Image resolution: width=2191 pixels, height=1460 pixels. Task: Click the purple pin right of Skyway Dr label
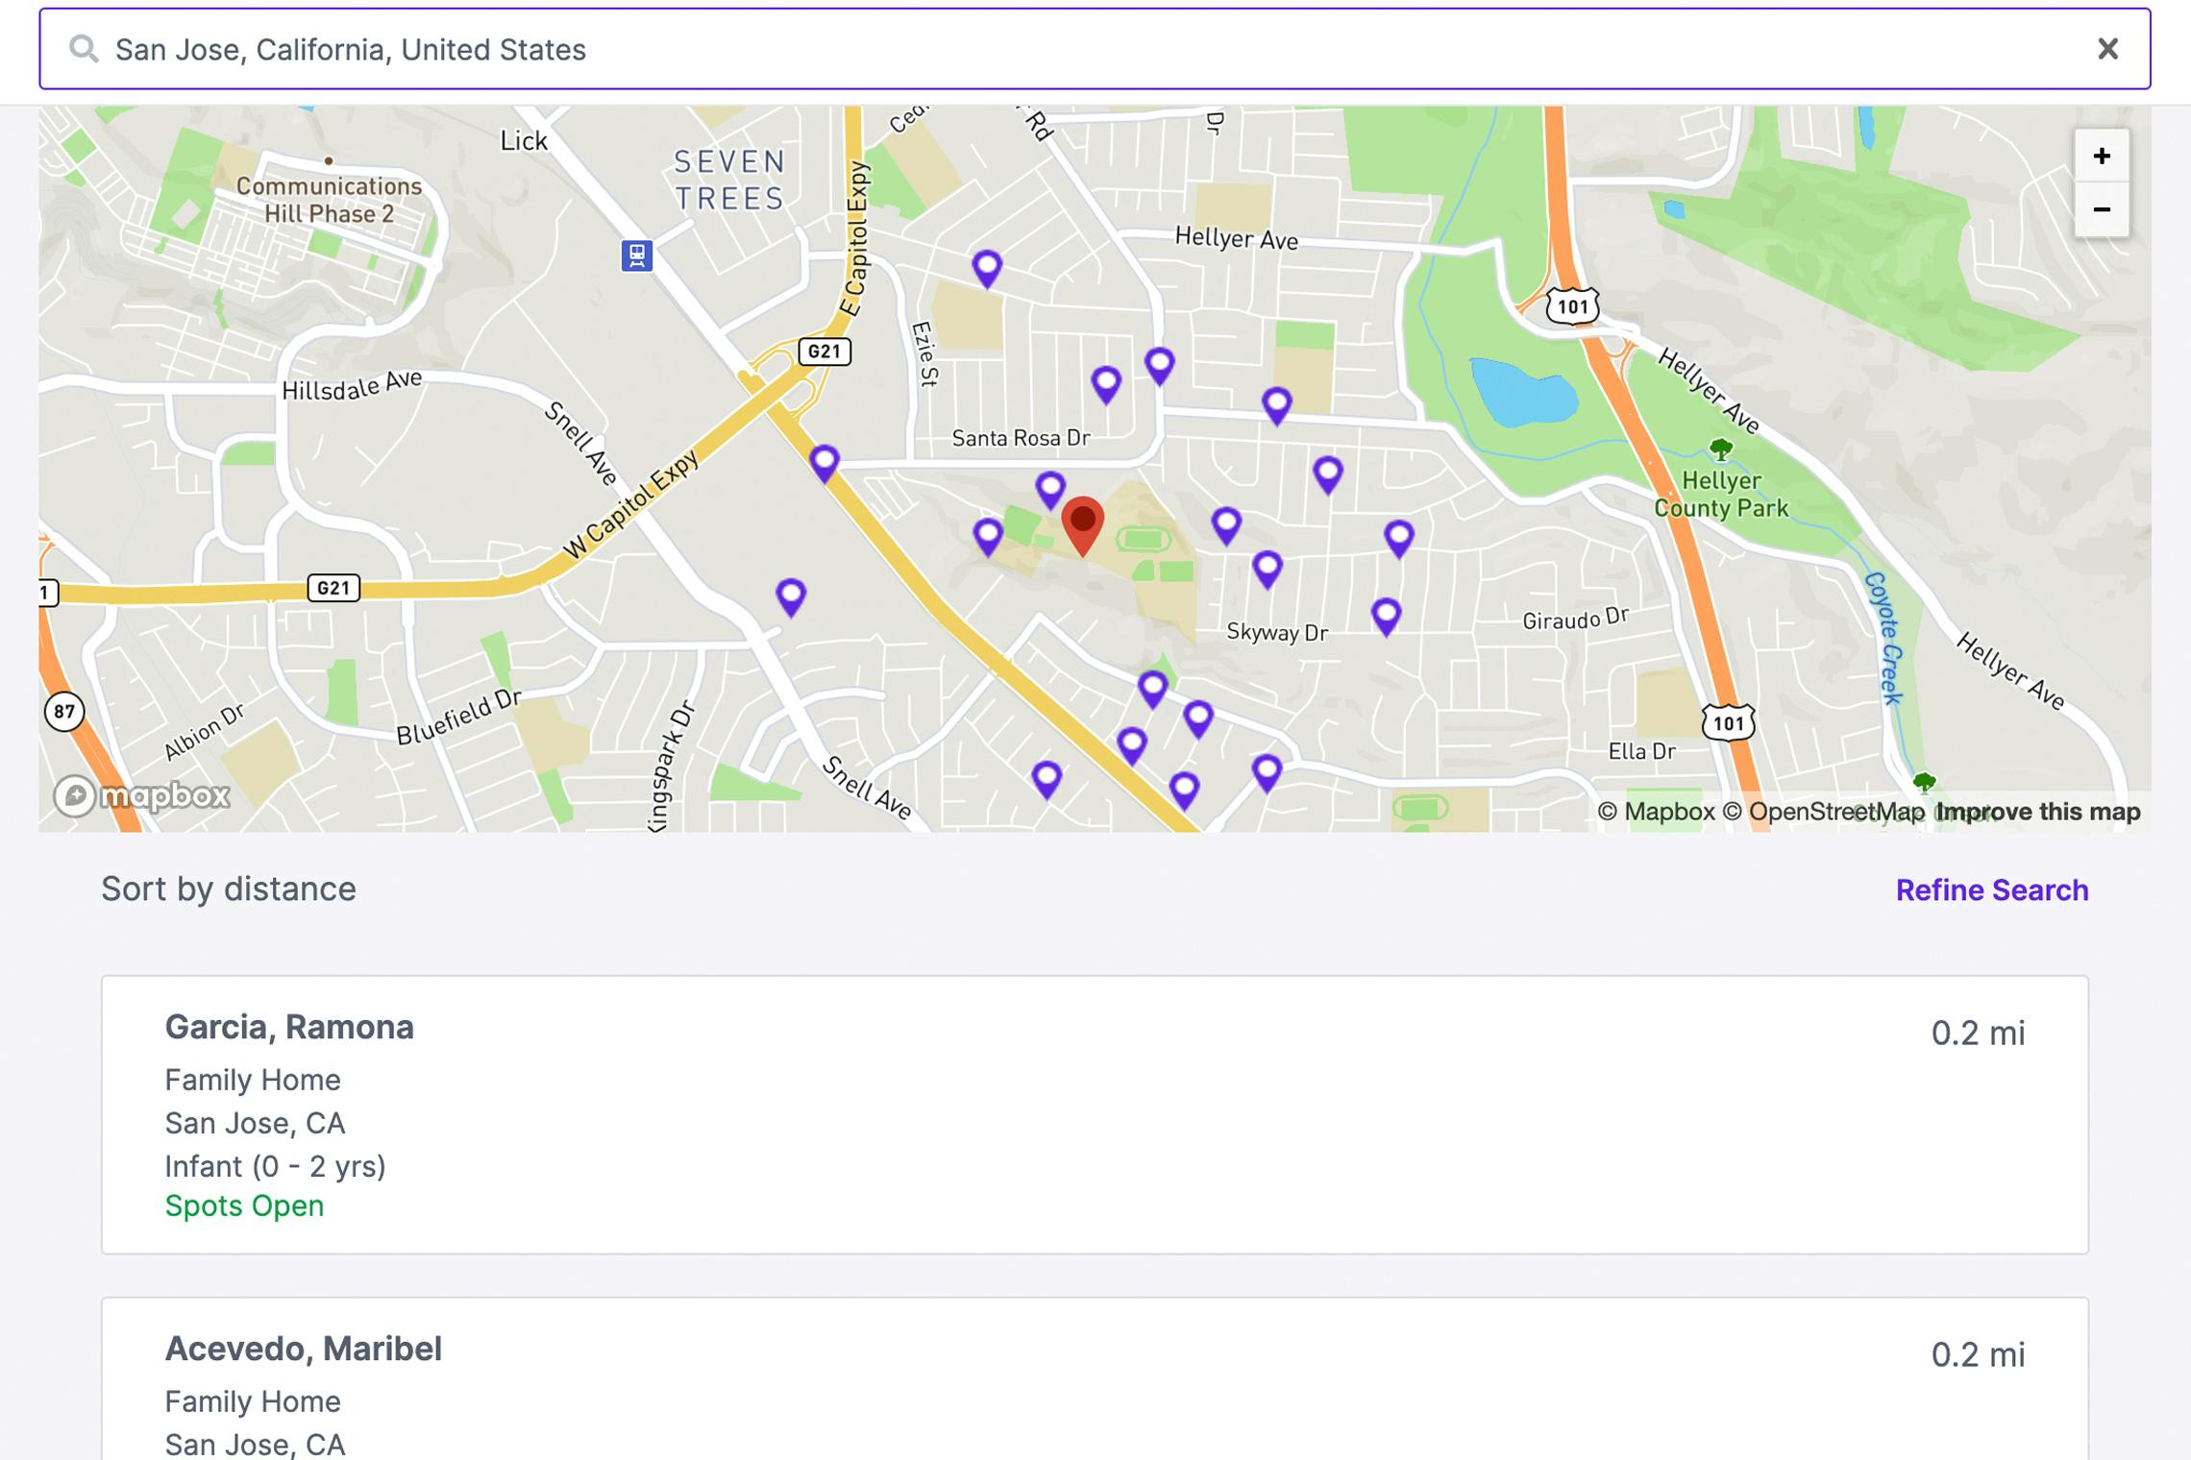[x=1386, y=614]
